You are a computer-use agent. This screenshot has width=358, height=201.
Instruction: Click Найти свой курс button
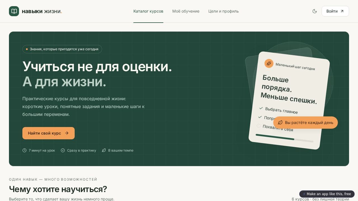point(48,133)
